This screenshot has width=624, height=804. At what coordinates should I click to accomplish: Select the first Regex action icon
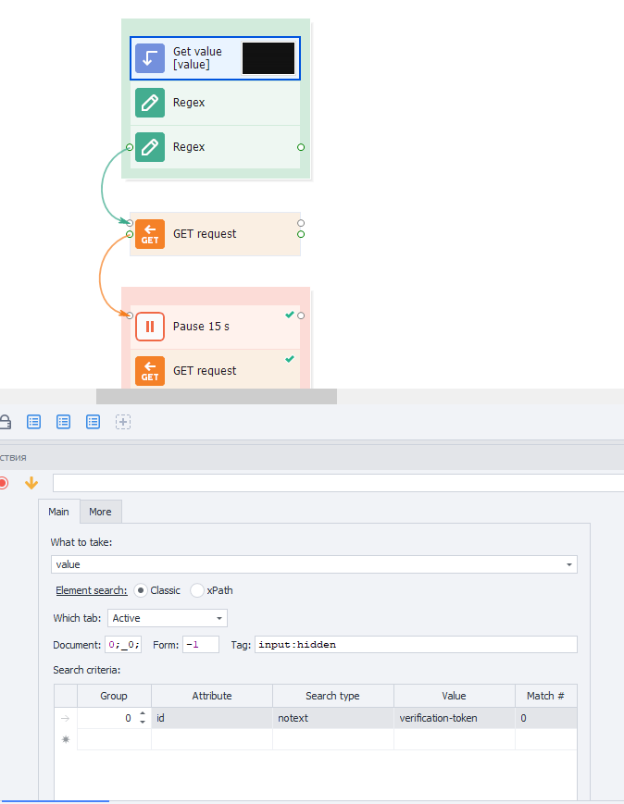tap(150, 103)
